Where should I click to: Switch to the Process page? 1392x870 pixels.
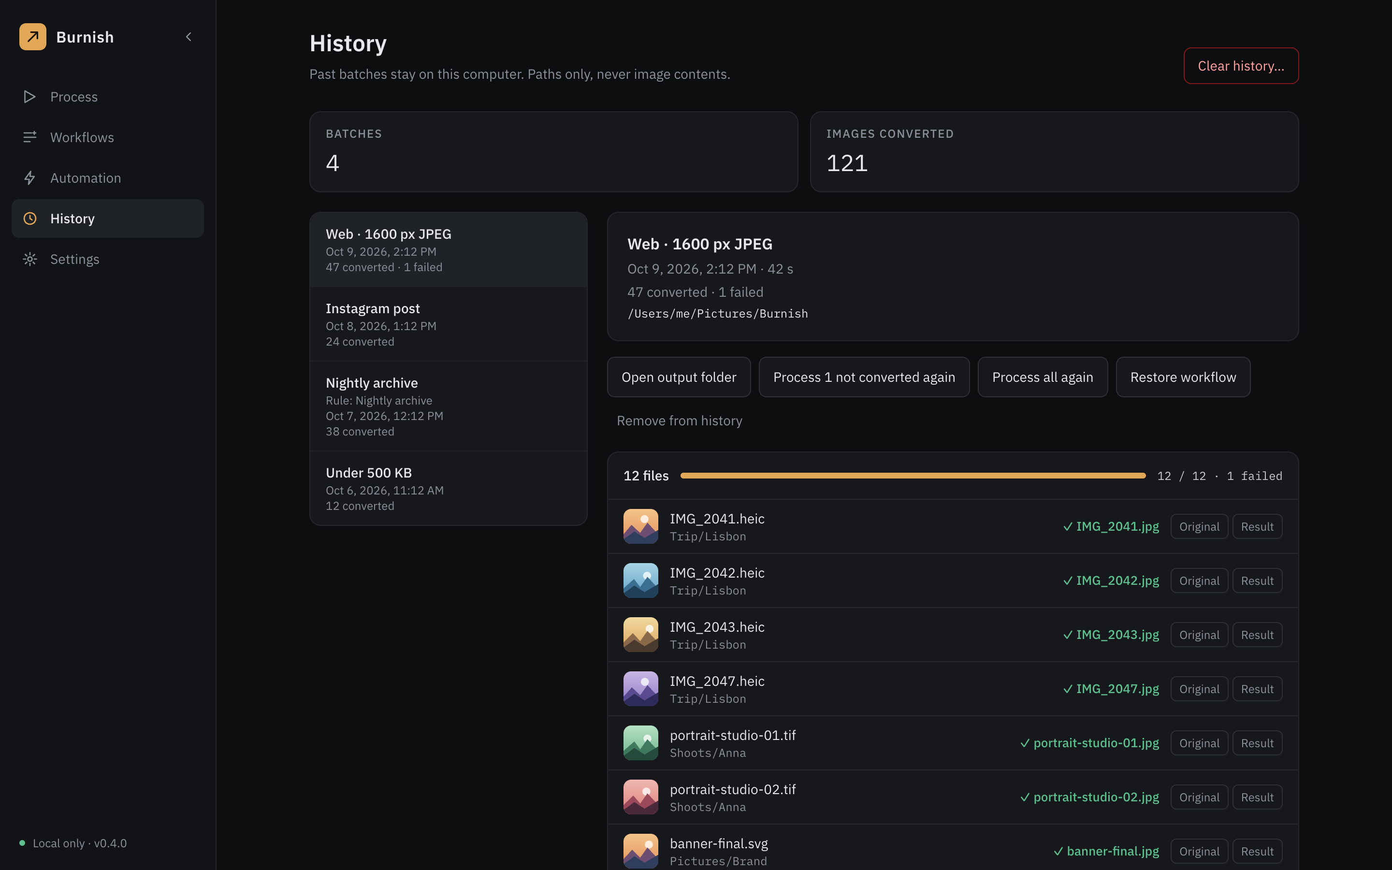[108, 97]
